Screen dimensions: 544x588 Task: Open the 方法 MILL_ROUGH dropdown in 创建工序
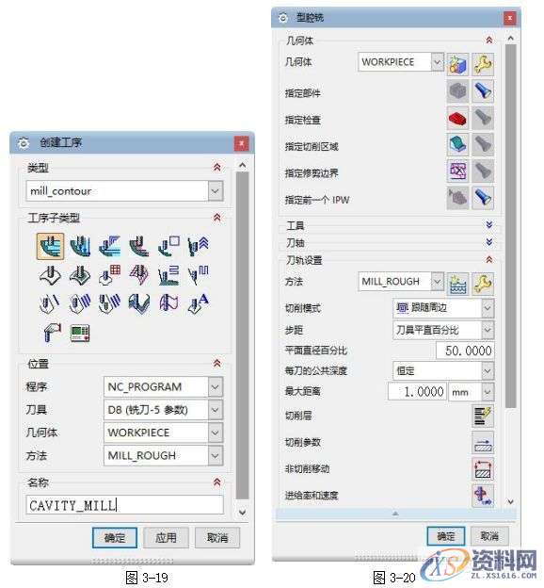(215, 456)
